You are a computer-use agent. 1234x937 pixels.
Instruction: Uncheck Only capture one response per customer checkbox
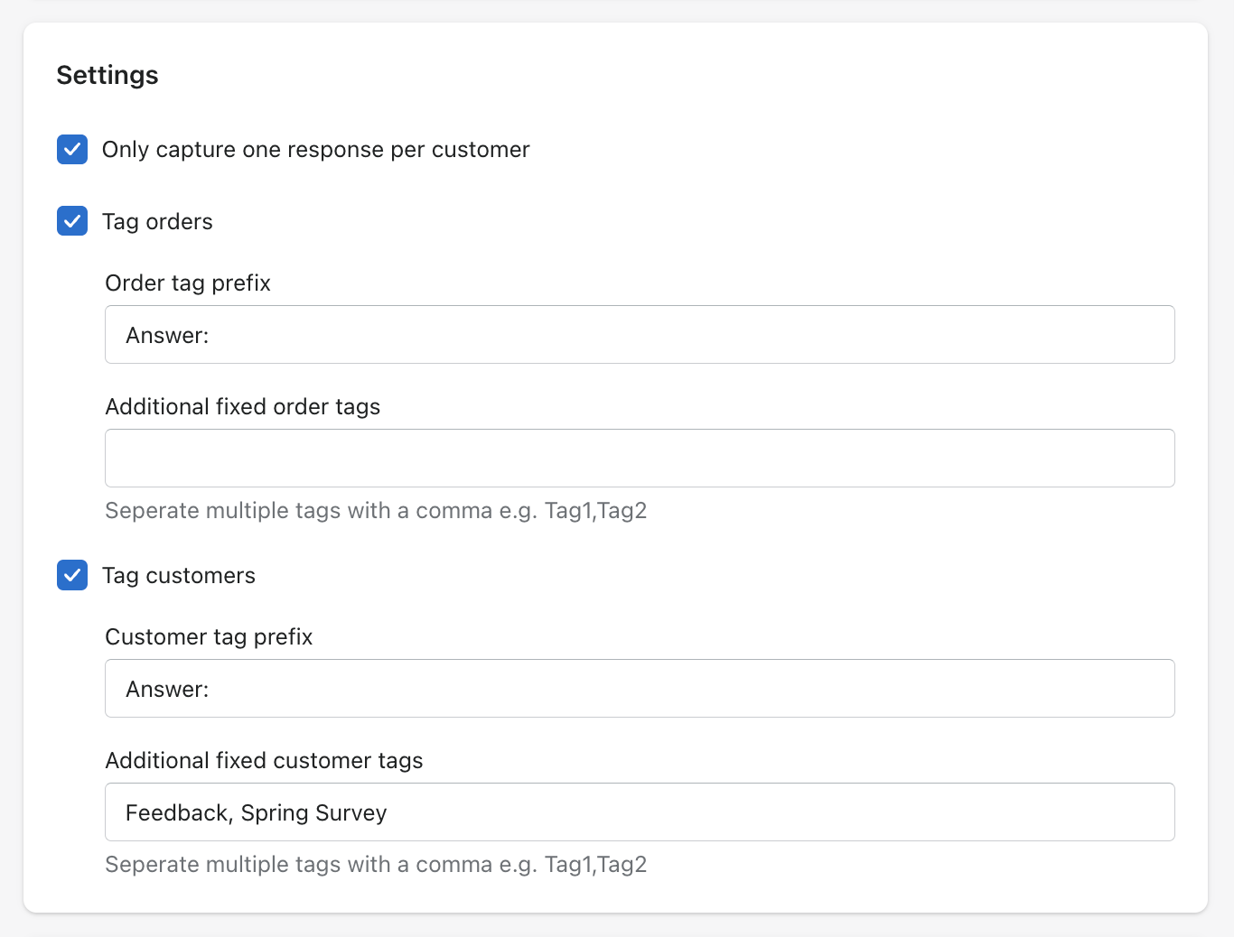72,150
